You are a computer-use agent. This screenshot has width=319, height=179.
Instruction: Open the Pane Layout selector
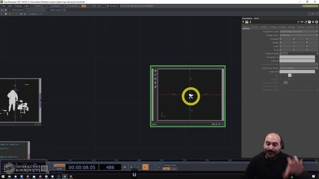pyautogui.click(x=18, y=10)
